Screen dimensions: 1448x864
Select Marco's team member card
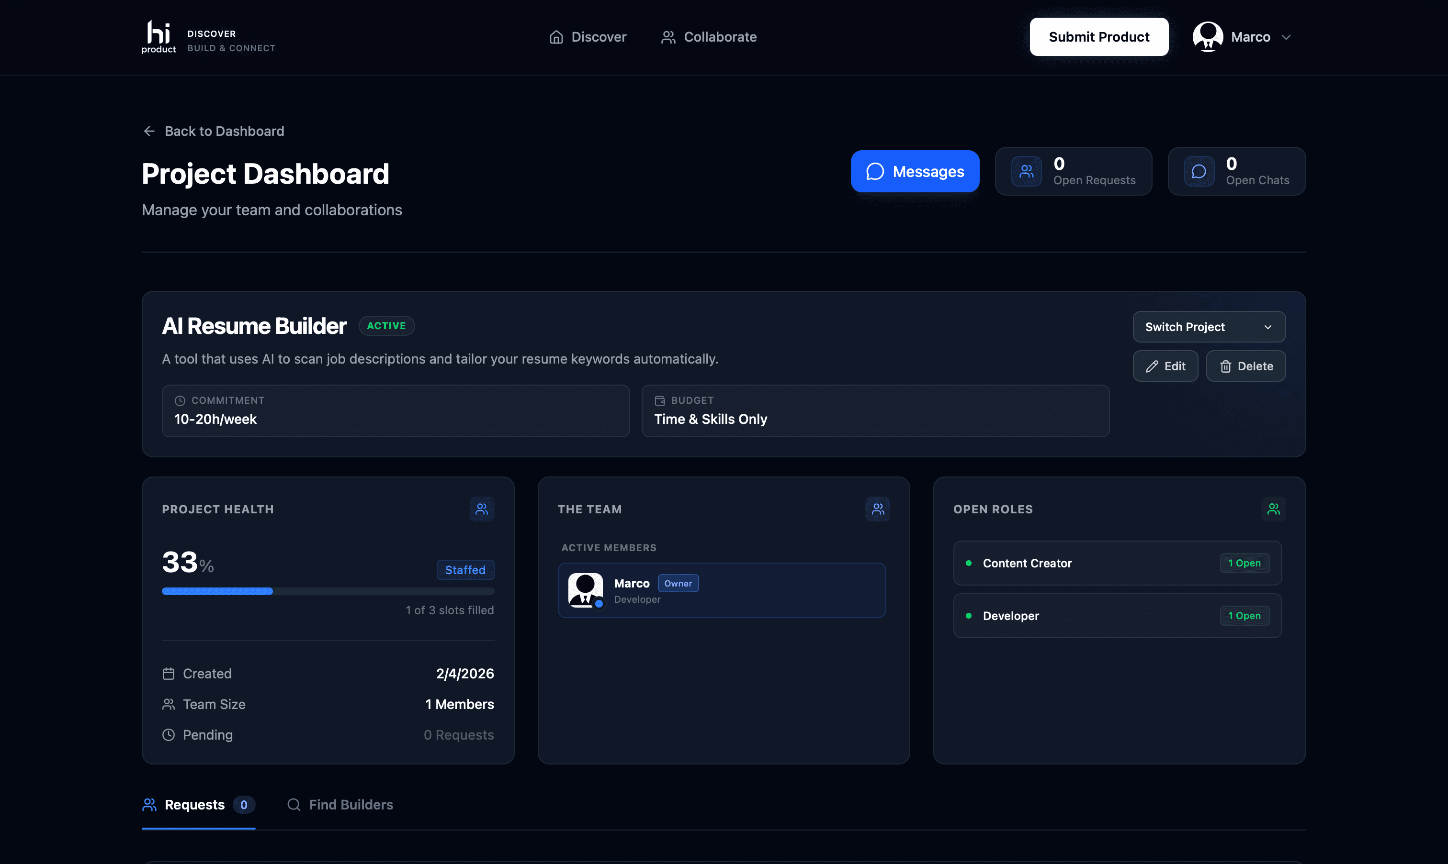[723, 590]
